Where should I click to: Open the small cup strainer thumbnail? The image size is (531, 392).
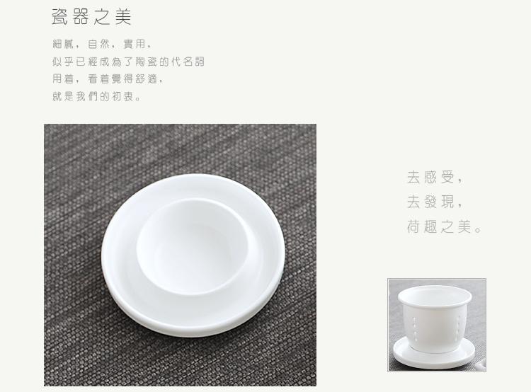click(437, 325)
